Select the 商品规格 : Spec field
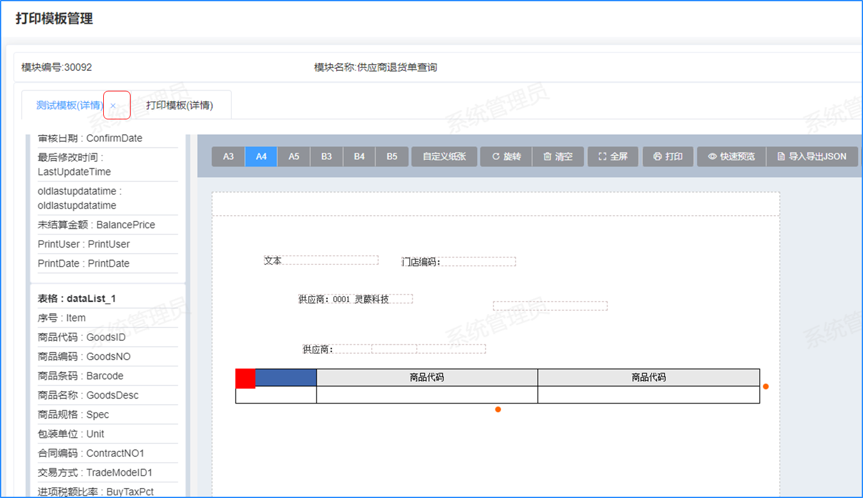The width and height of the screenshot is (863, 498). click(108, 415)
